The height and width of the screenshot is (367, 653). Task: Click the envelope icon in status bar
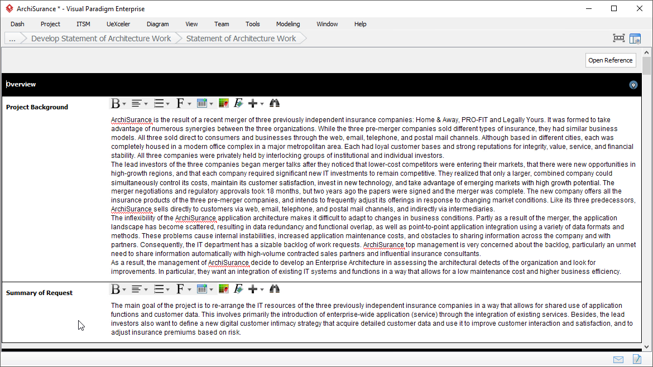618,360
